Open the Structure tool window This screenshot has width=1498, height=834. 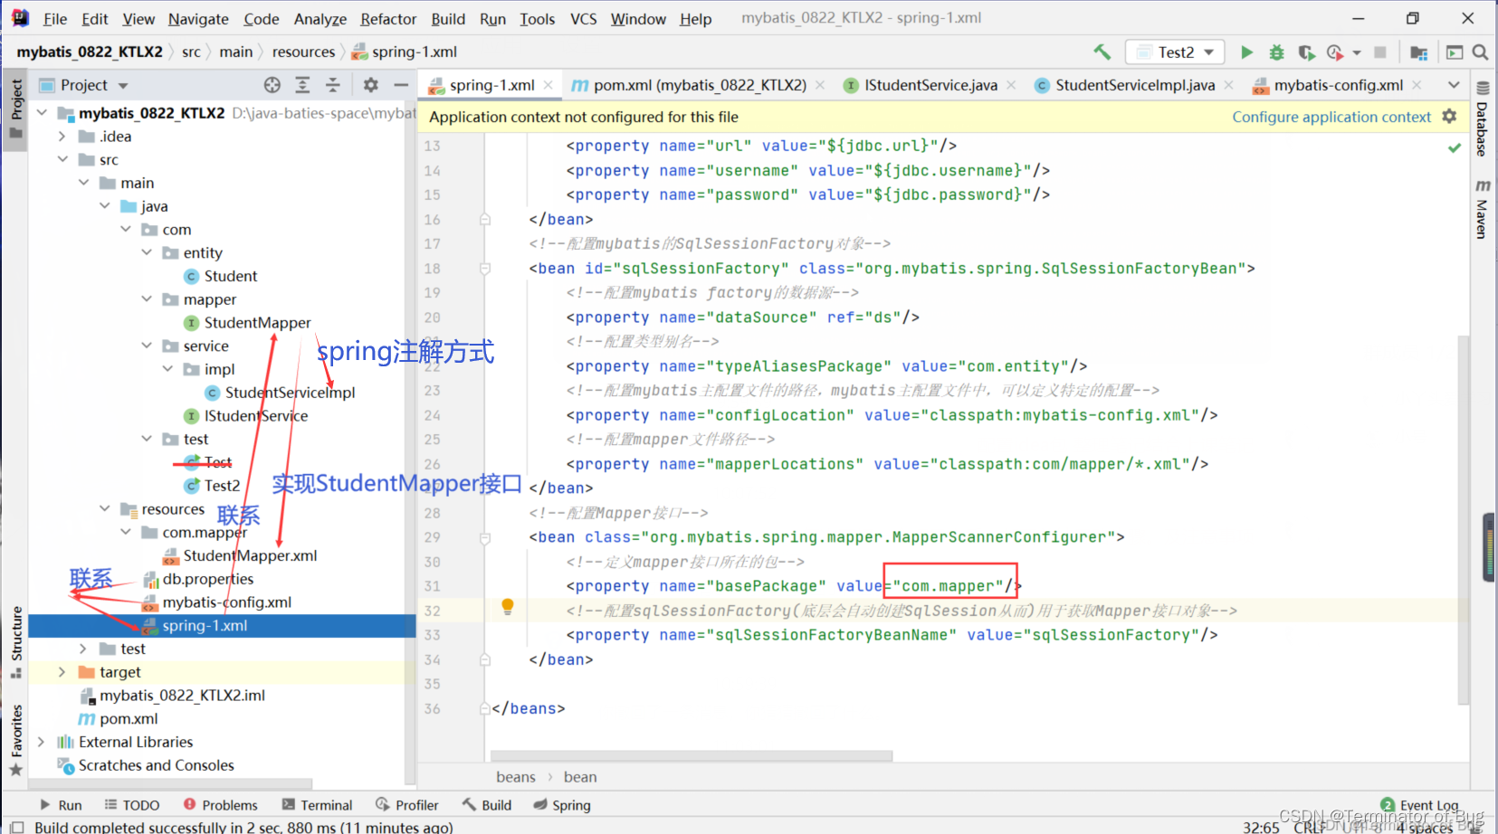[16, 642]
